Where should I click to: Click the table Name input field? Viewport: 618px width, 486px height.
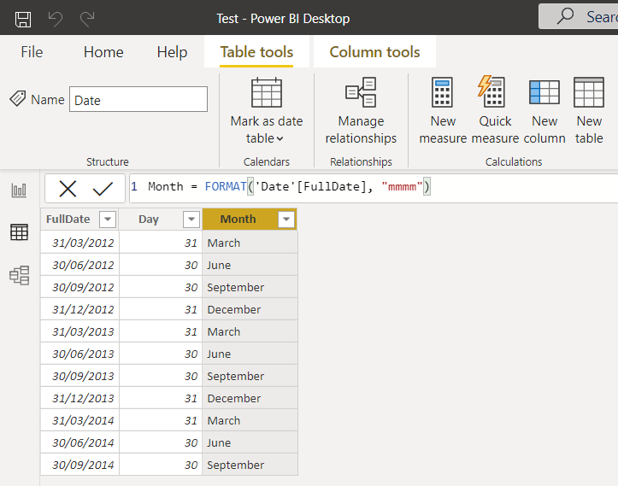tap(138, 100)
